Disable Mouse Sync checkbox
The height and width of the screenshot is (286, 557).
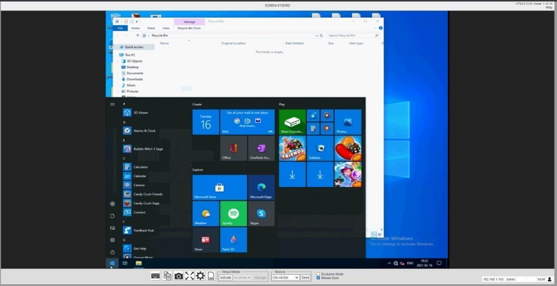click(x=318, y=278)
